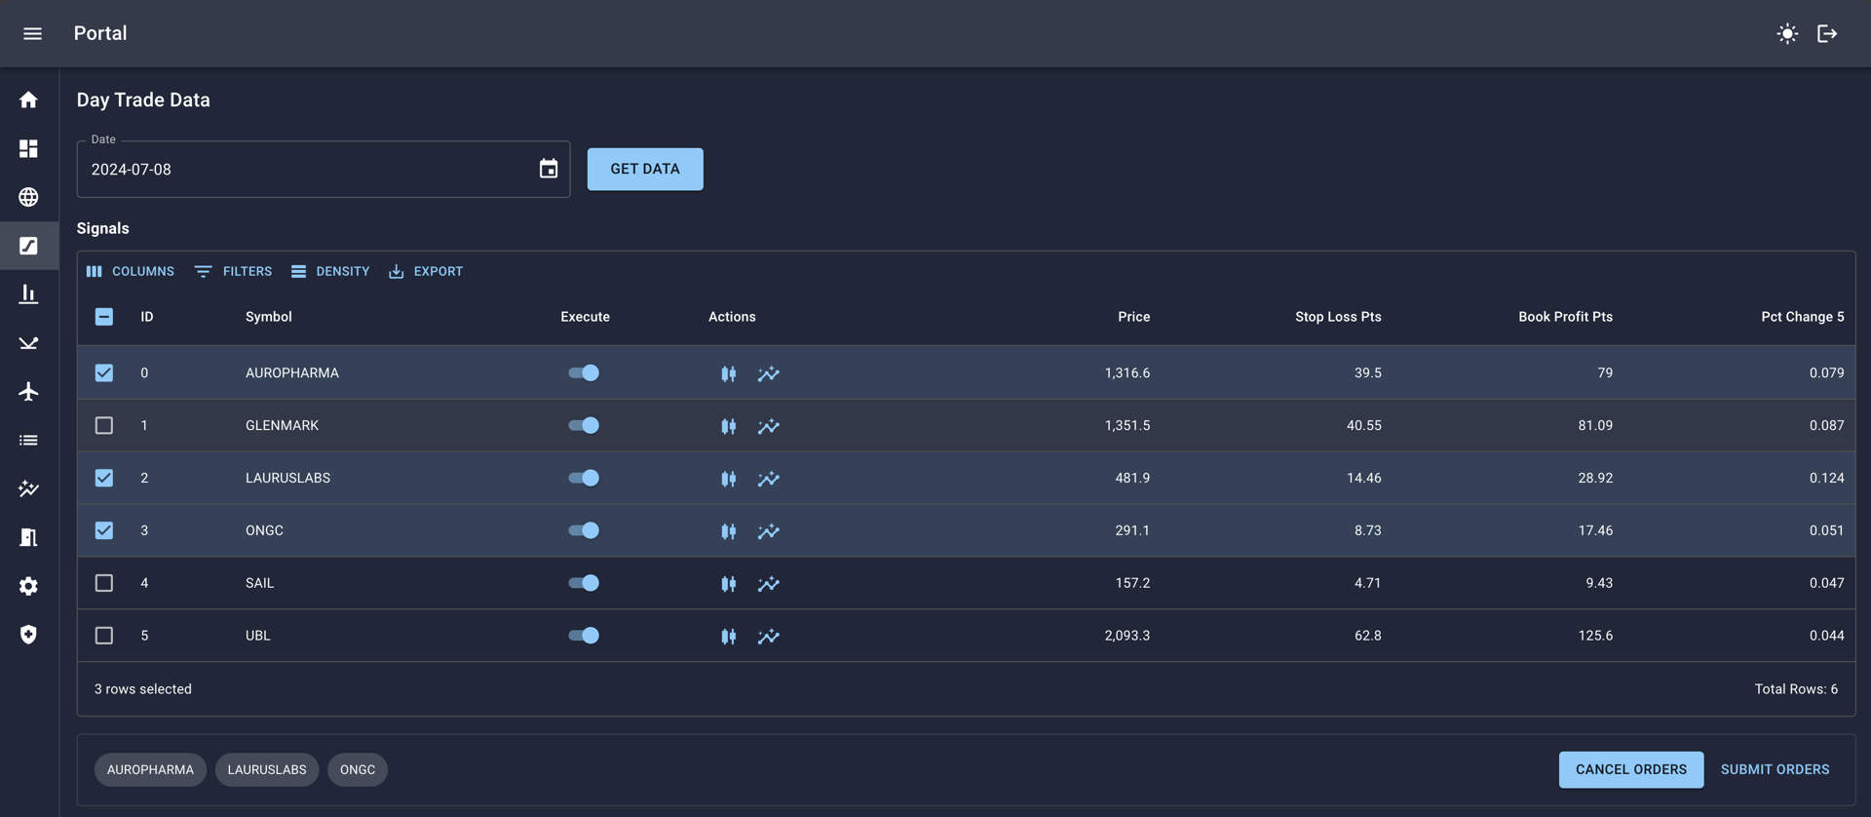Open the building icon in sidebar
Viewport: 1871px width, 817px height.
tap(28, 537)
